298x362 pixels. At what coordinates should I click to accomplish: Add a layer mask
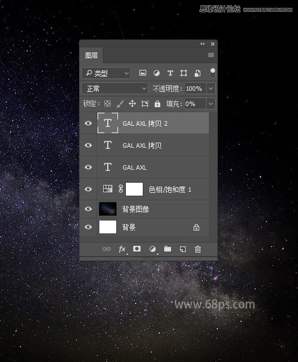tap(137, 249)
